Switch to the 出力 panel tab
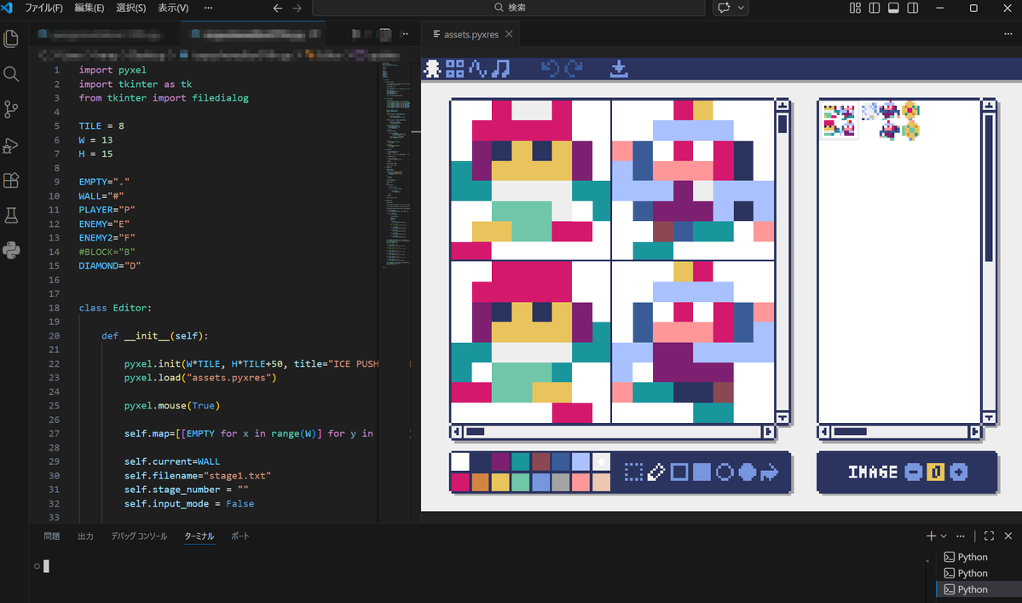Screen dimensions: 1022x603 [85, 536]
